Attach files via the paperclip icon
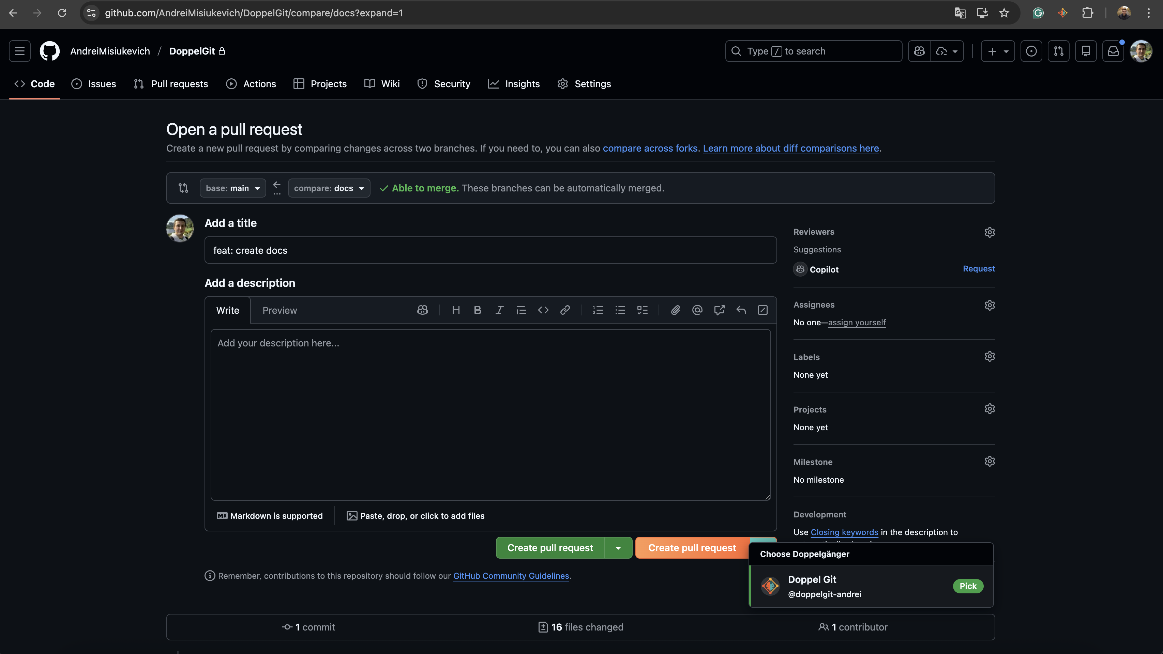Screen dimensions: 1163x654 point(676,310)
